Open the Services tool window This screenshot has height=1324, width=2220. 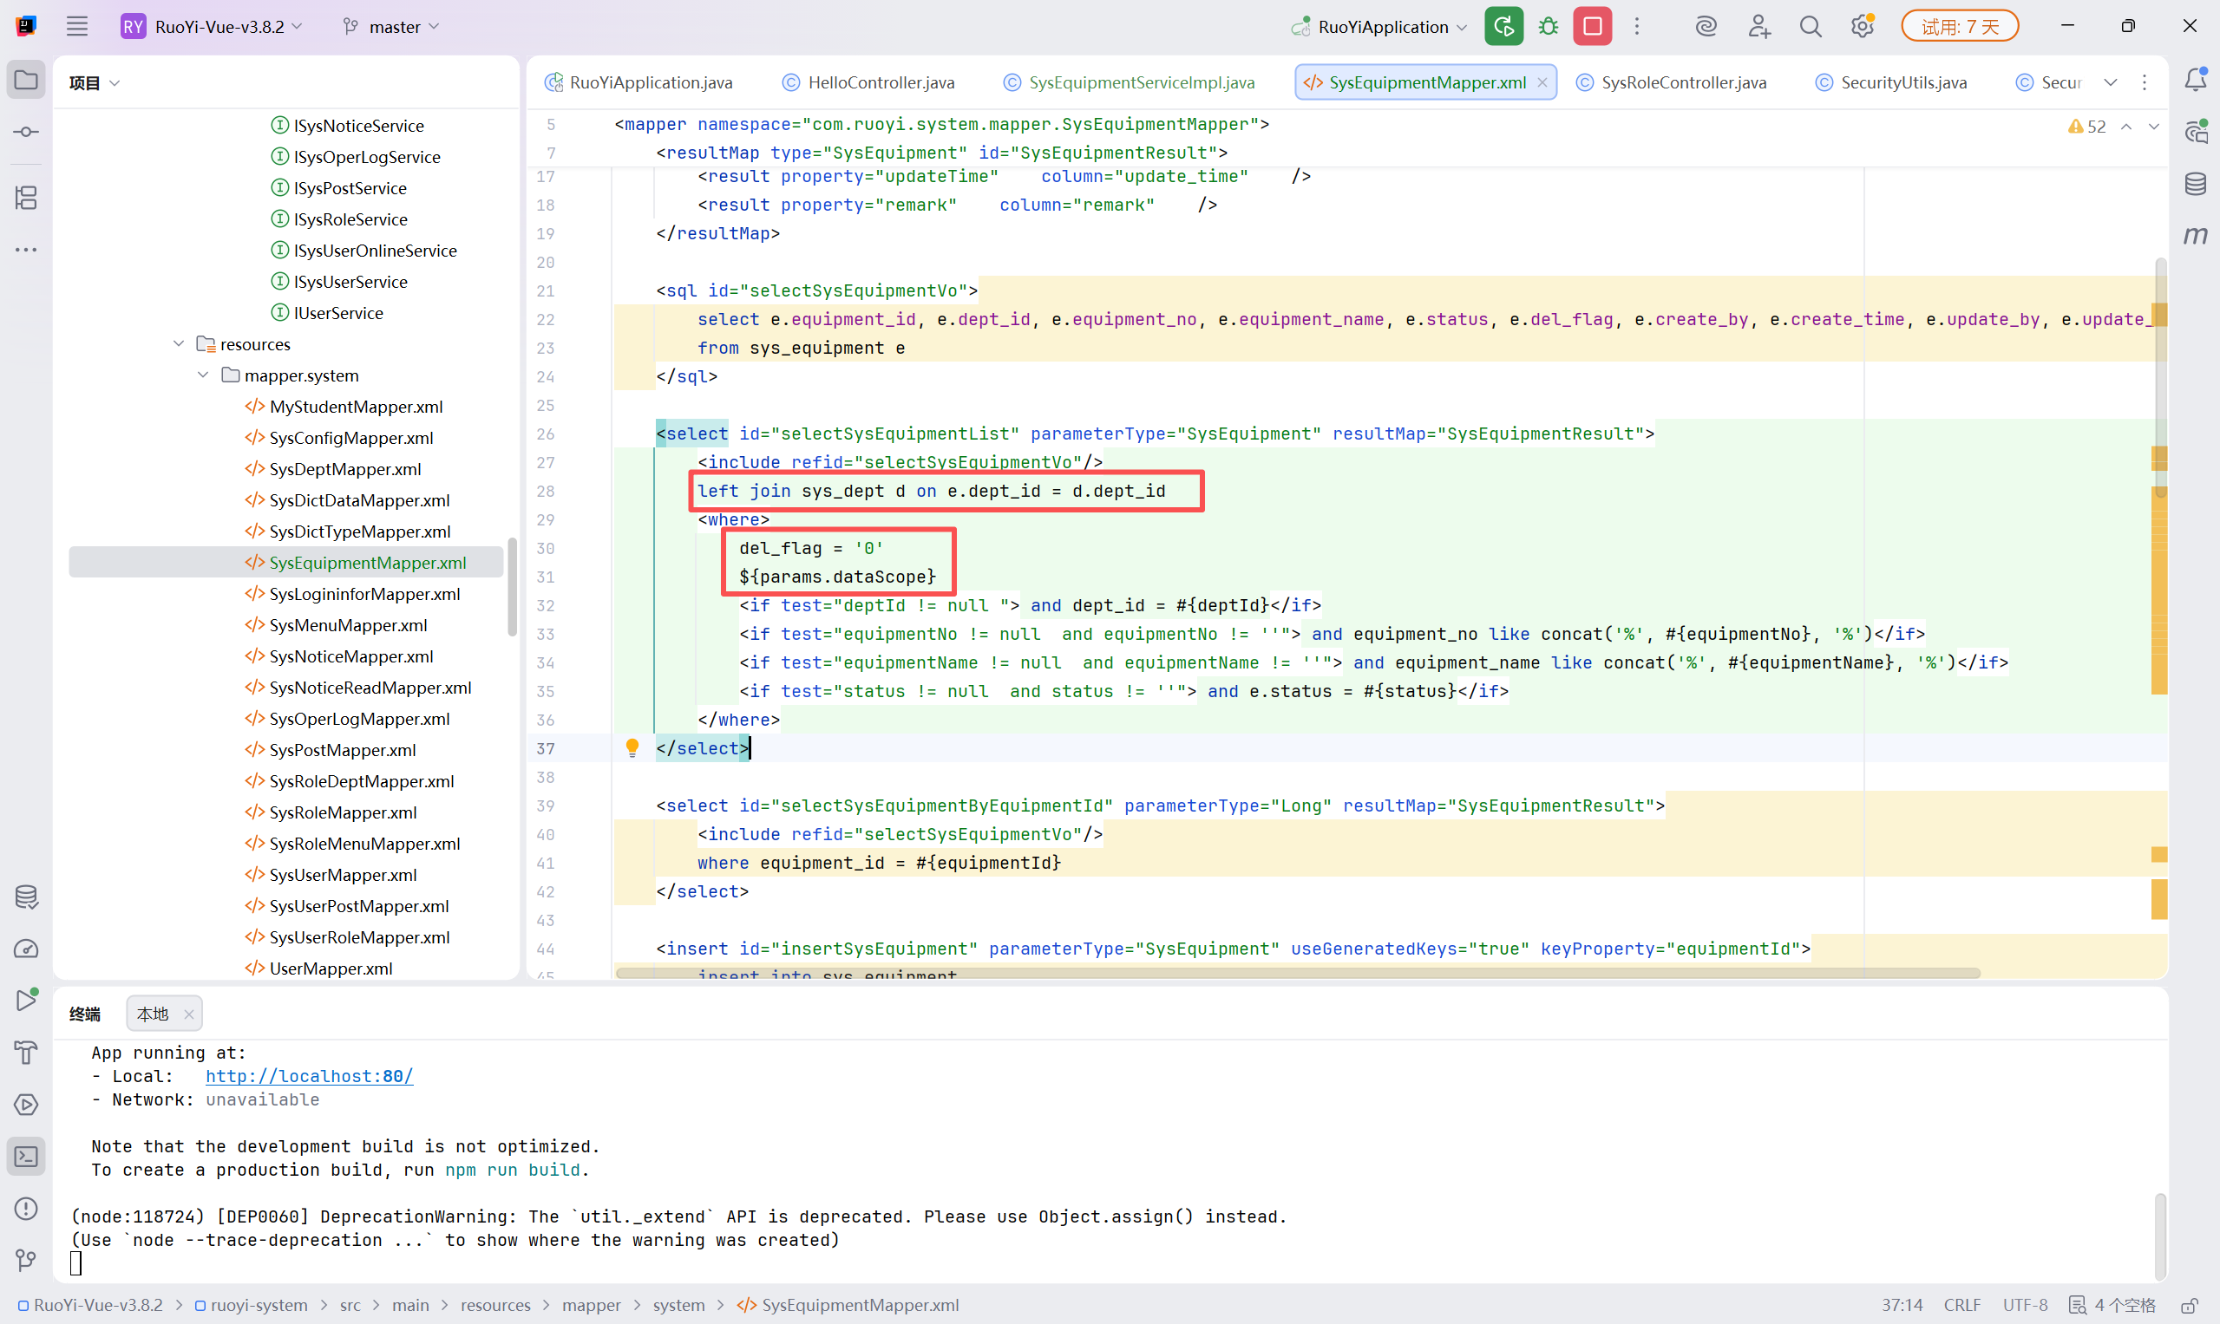pos(27,1105)
